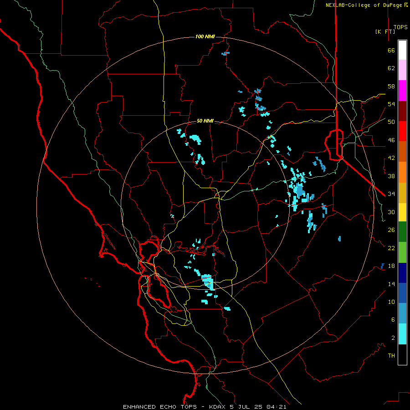This screenshot has height=410, width=410.
Task: Click the dark green 30 K FT swatch
Action: coord(402,232)
